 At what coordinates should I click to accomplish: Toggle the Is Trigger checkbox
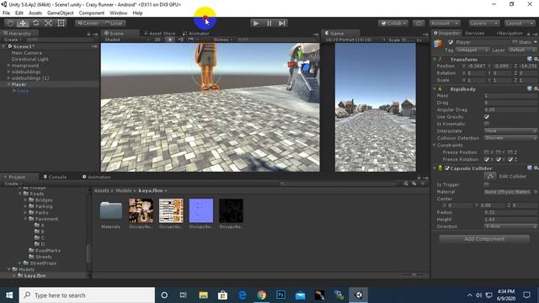pos(487,184)
